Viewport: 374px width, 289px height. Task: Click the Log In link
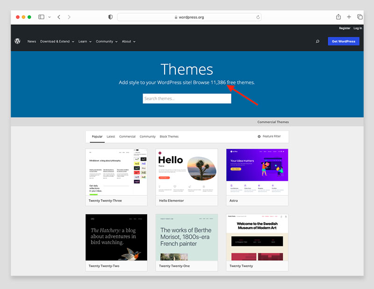358,28
